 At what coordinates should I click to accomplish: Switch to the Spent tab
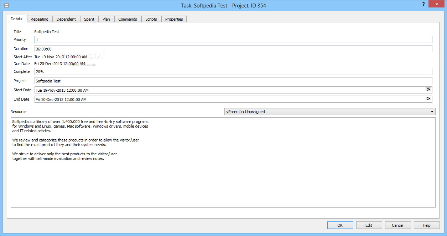pyautogui.click(x=89, y=19)
